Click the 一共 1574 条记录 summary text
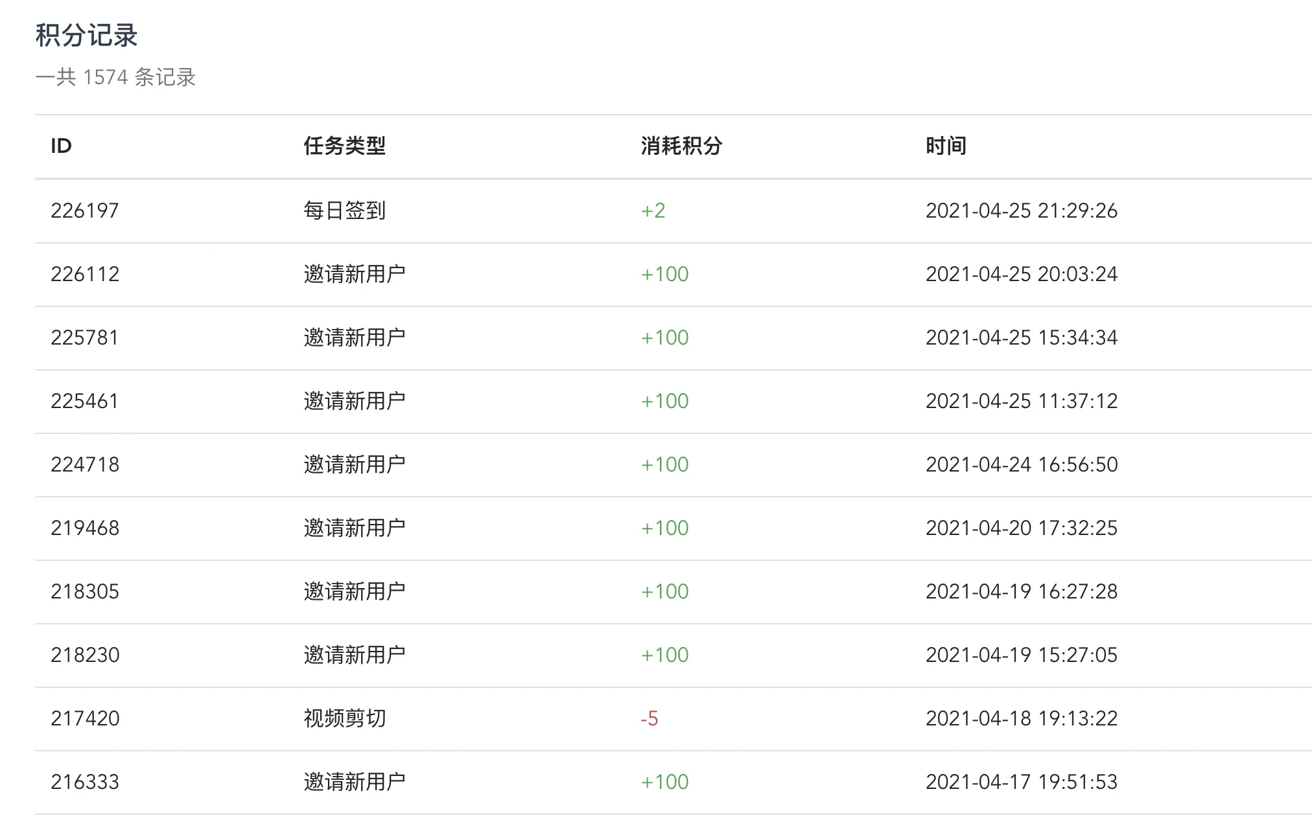Screen dimensions: 1312x820 click(x=115, y=77)
